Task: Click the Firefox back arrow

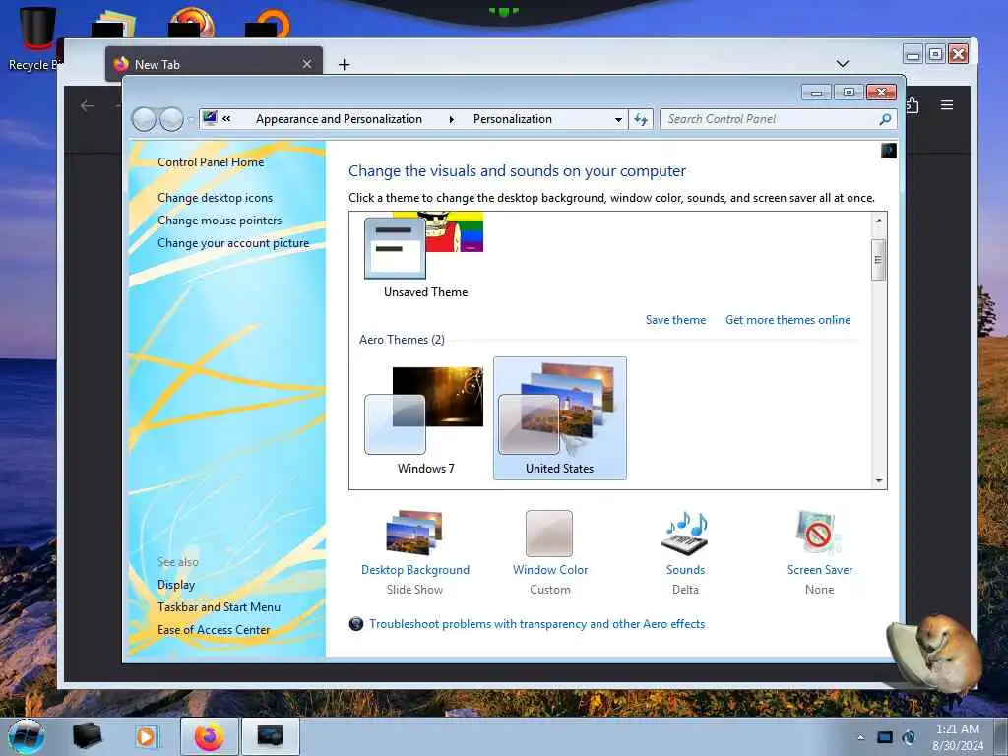Action: tap(88, 106)
